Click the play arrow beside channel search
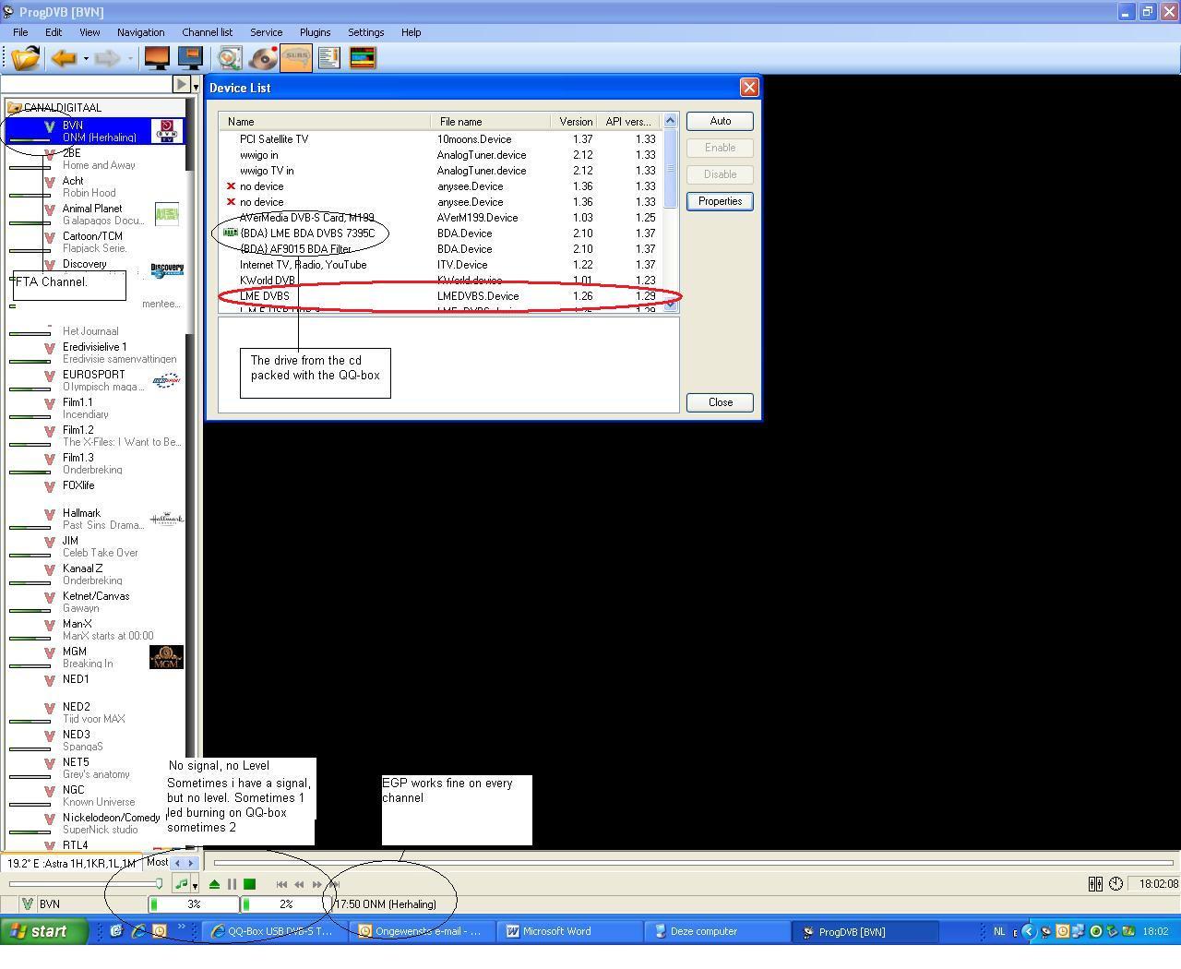Image resolution: width=1181 pixels, height=969 pixels. pyautogui.click(x=182, y=85)
